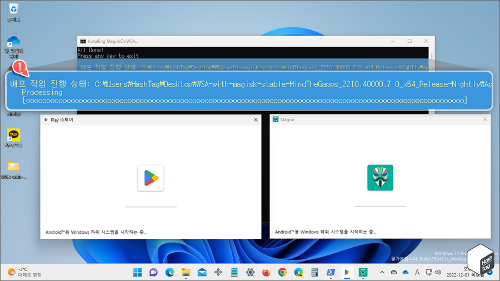Maximize the Installing MagiskOnWSA console window
The width and height of the screenshot is (500, 281).
tap(409, 41)
